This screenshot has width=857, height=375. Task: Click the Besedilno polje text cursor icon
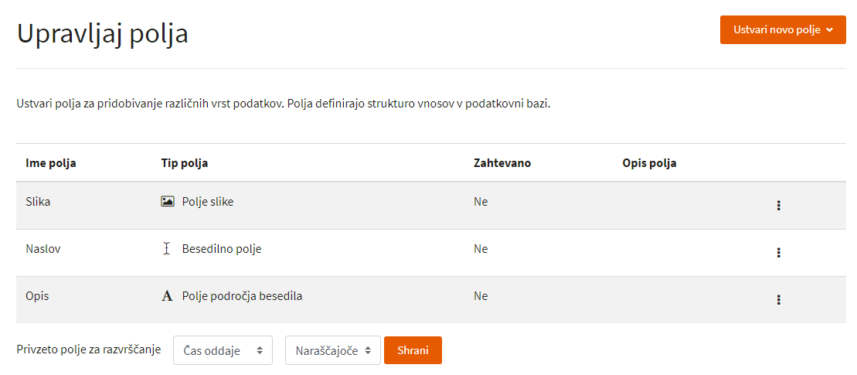click(167, 249)
